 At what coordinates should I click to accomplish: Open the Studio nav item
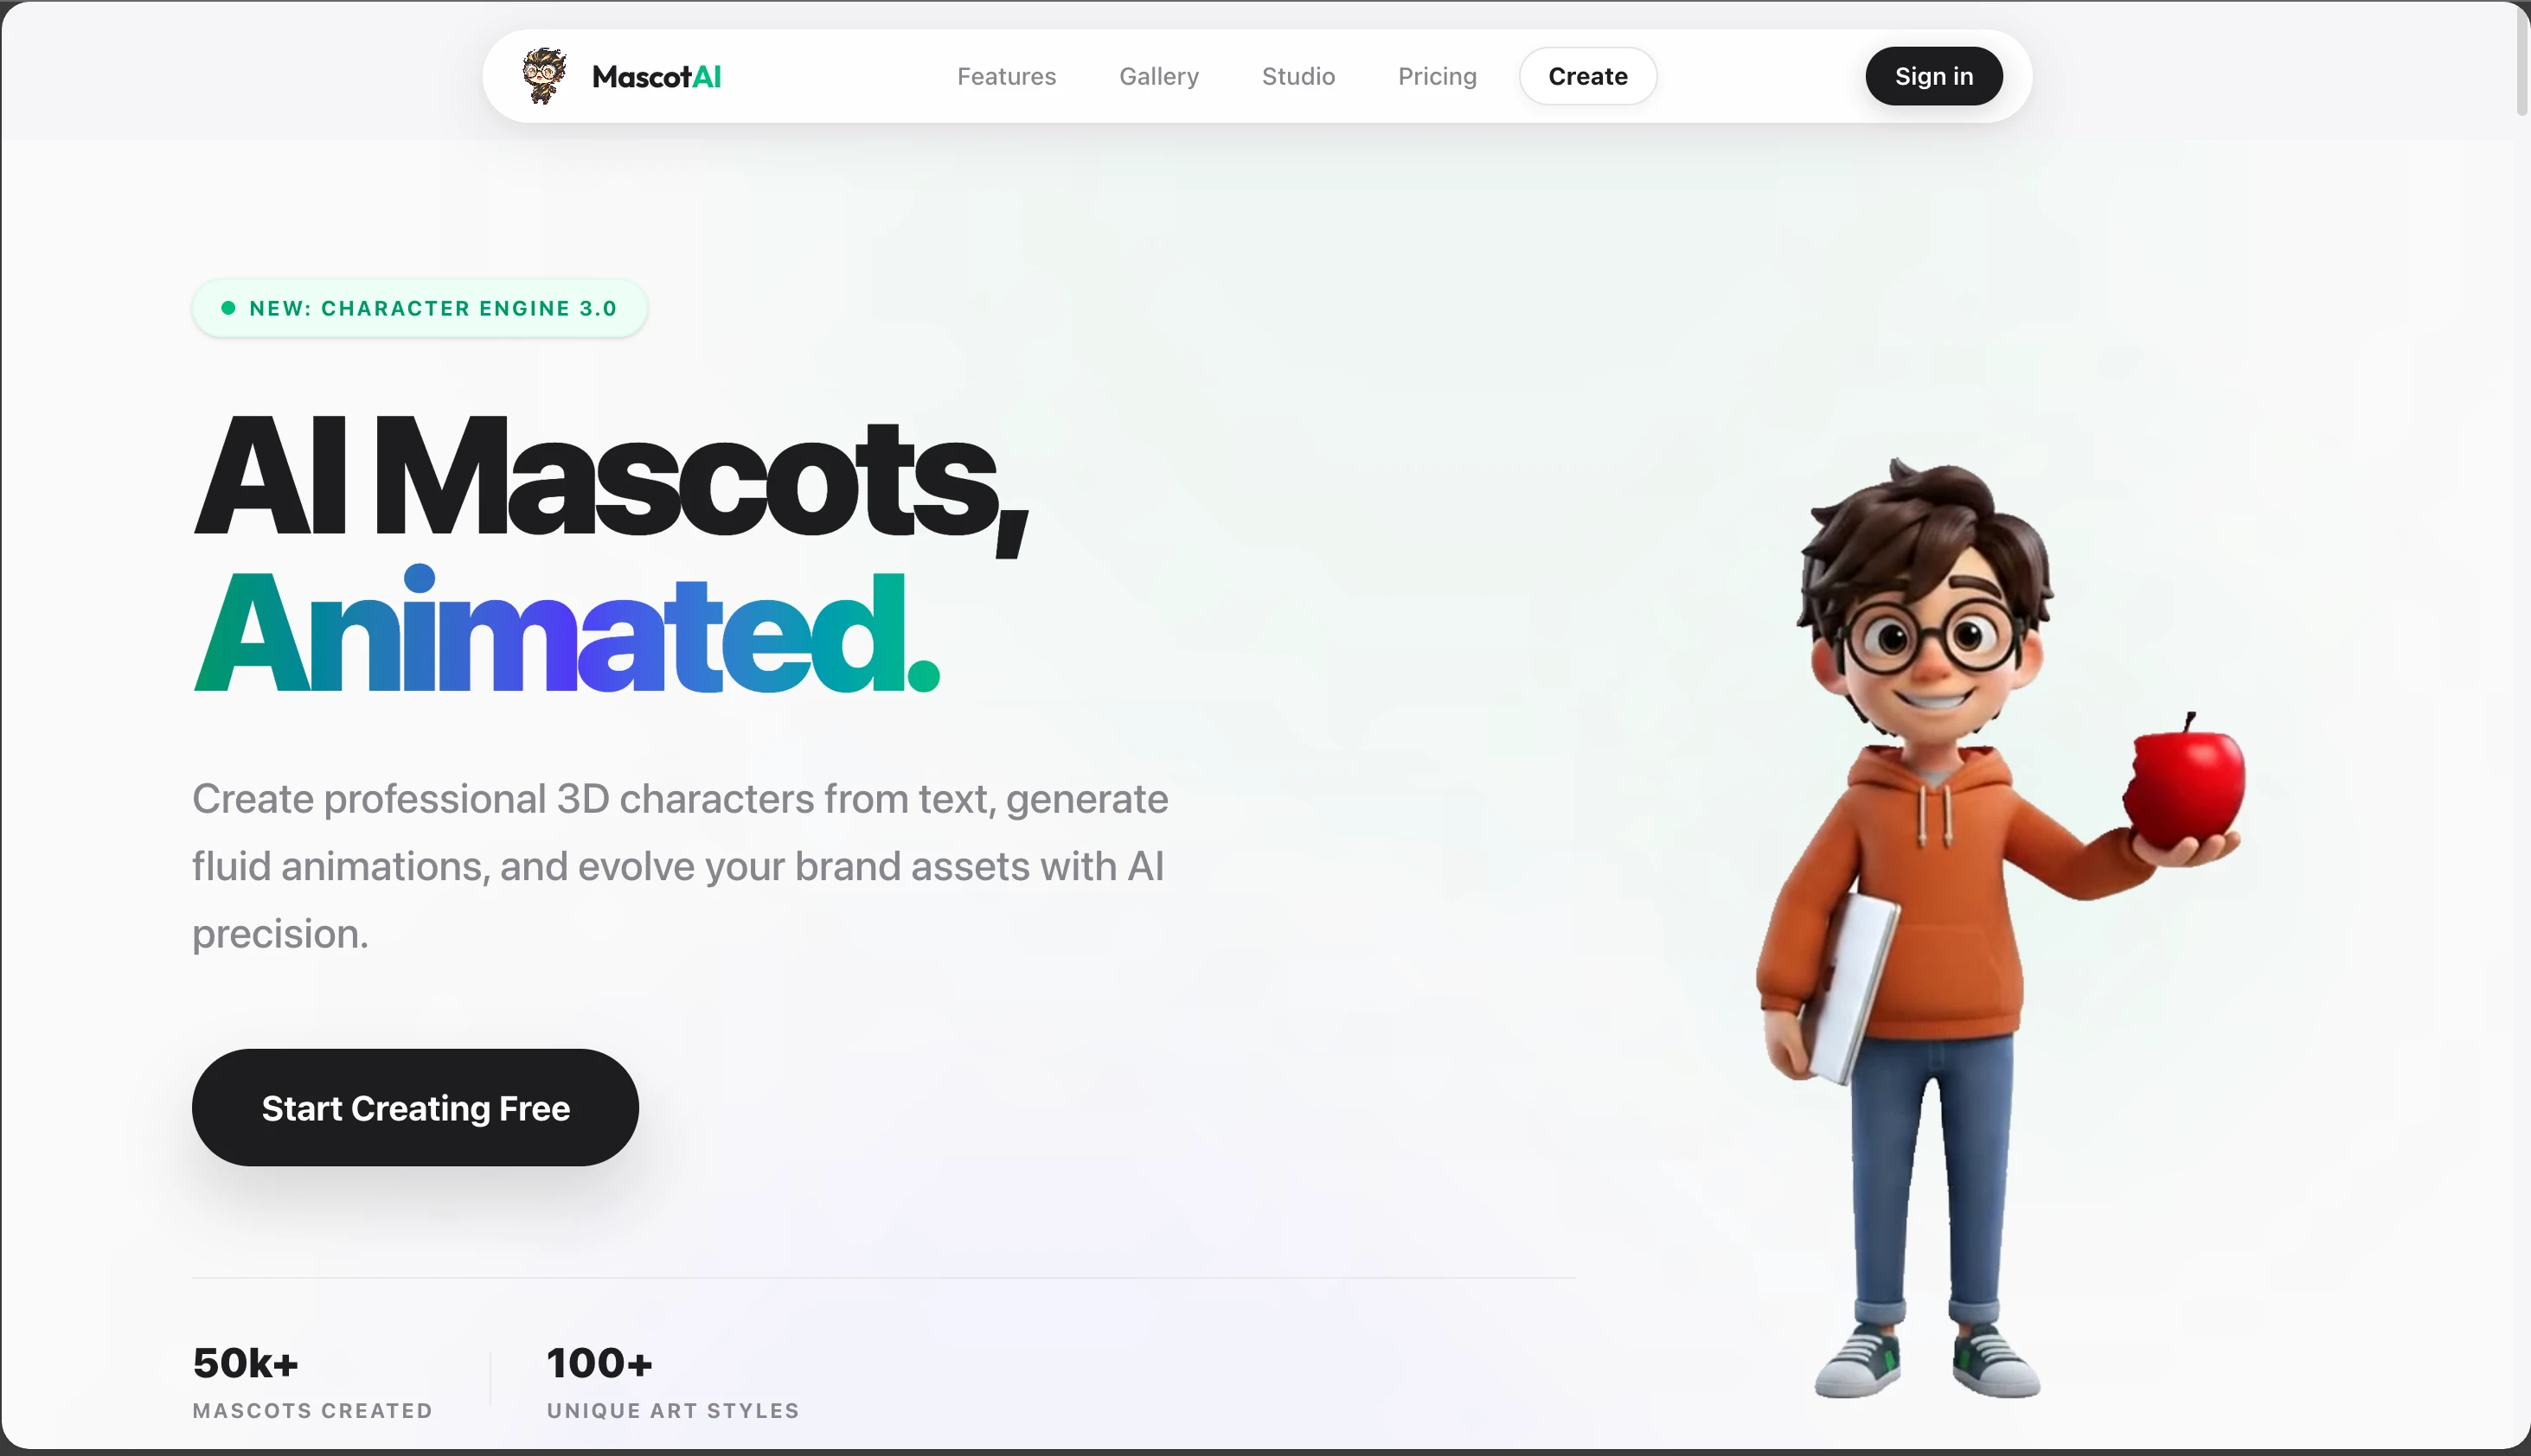point(1298,76)
